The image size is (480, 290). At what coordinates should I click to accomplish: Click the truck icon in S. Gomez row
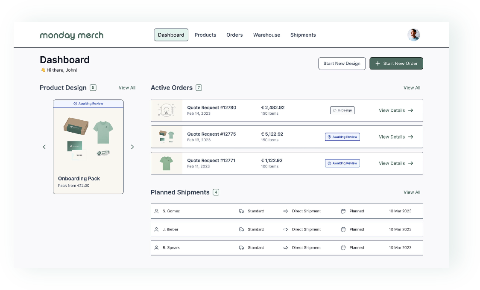coord(242,211)
